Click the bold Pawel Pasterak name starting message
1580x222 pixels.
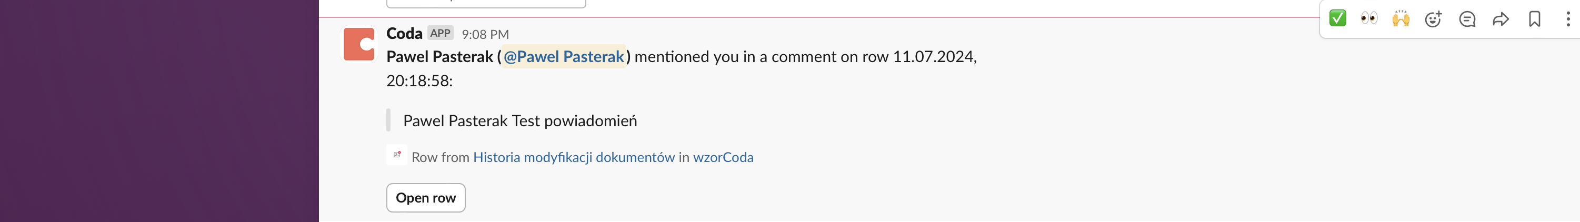point(439,56)
